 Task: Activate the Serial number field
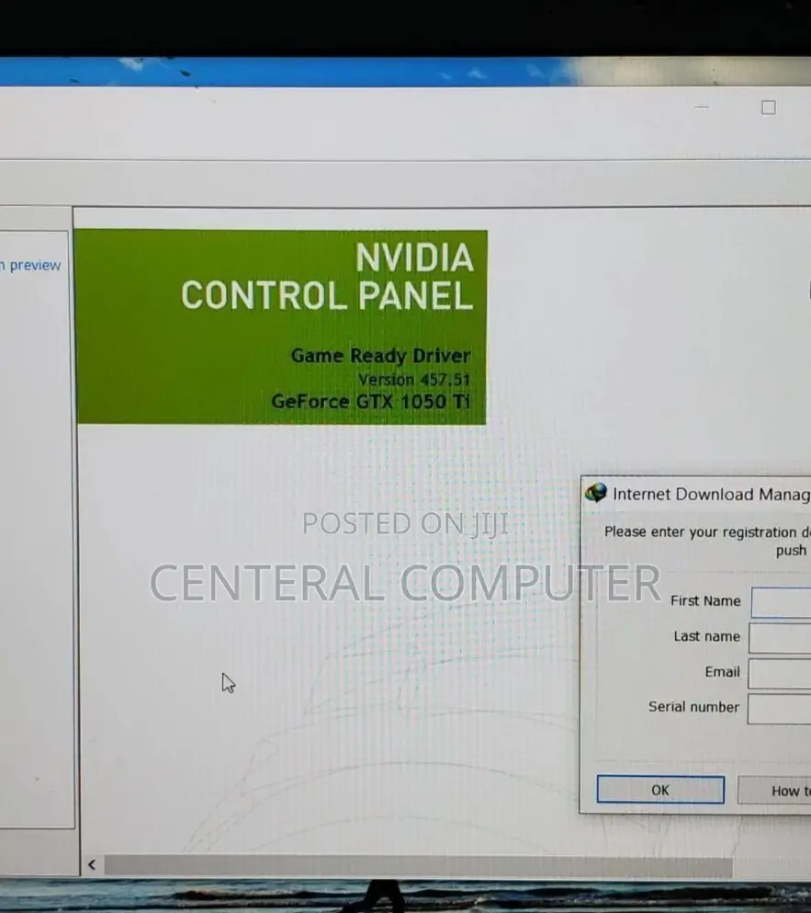point(781,708)
